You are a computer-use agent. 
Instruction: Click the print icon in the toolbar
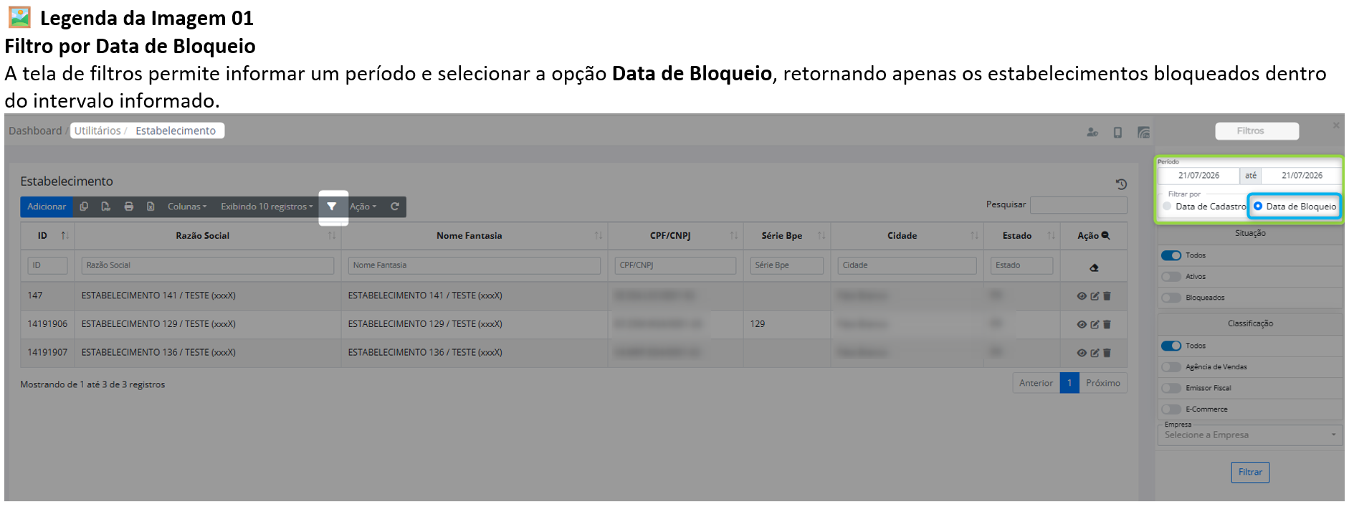[129, 207]
